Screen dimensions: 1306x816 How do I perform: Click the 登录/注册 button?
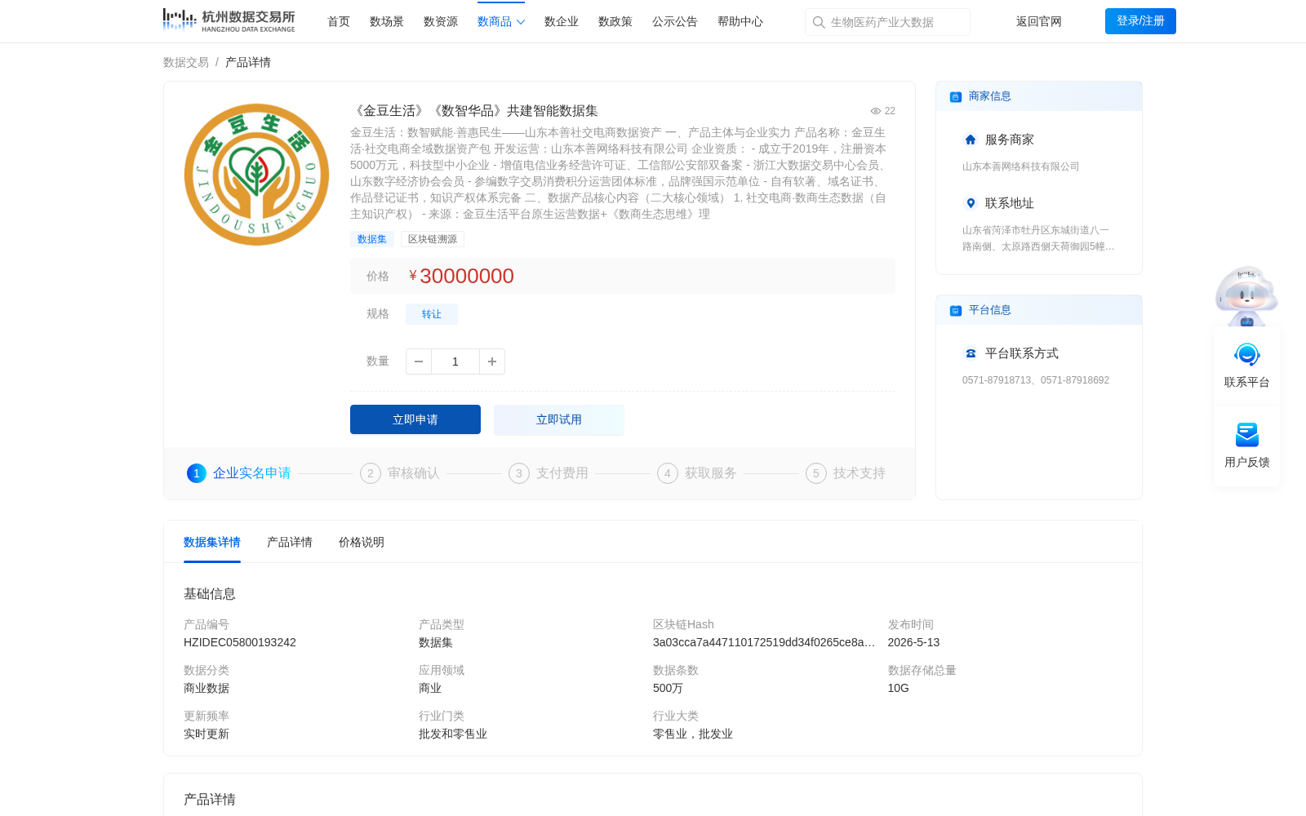1140,21
